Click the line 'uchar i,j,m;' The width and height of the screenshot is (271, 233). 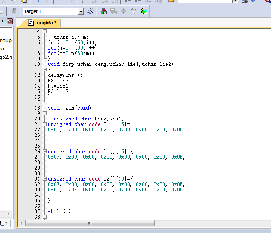[x=71, y=37]
